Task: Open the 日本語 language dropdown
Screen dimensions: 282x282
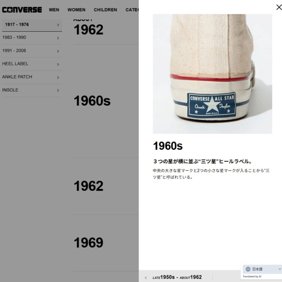Action: tap(263, 269)
